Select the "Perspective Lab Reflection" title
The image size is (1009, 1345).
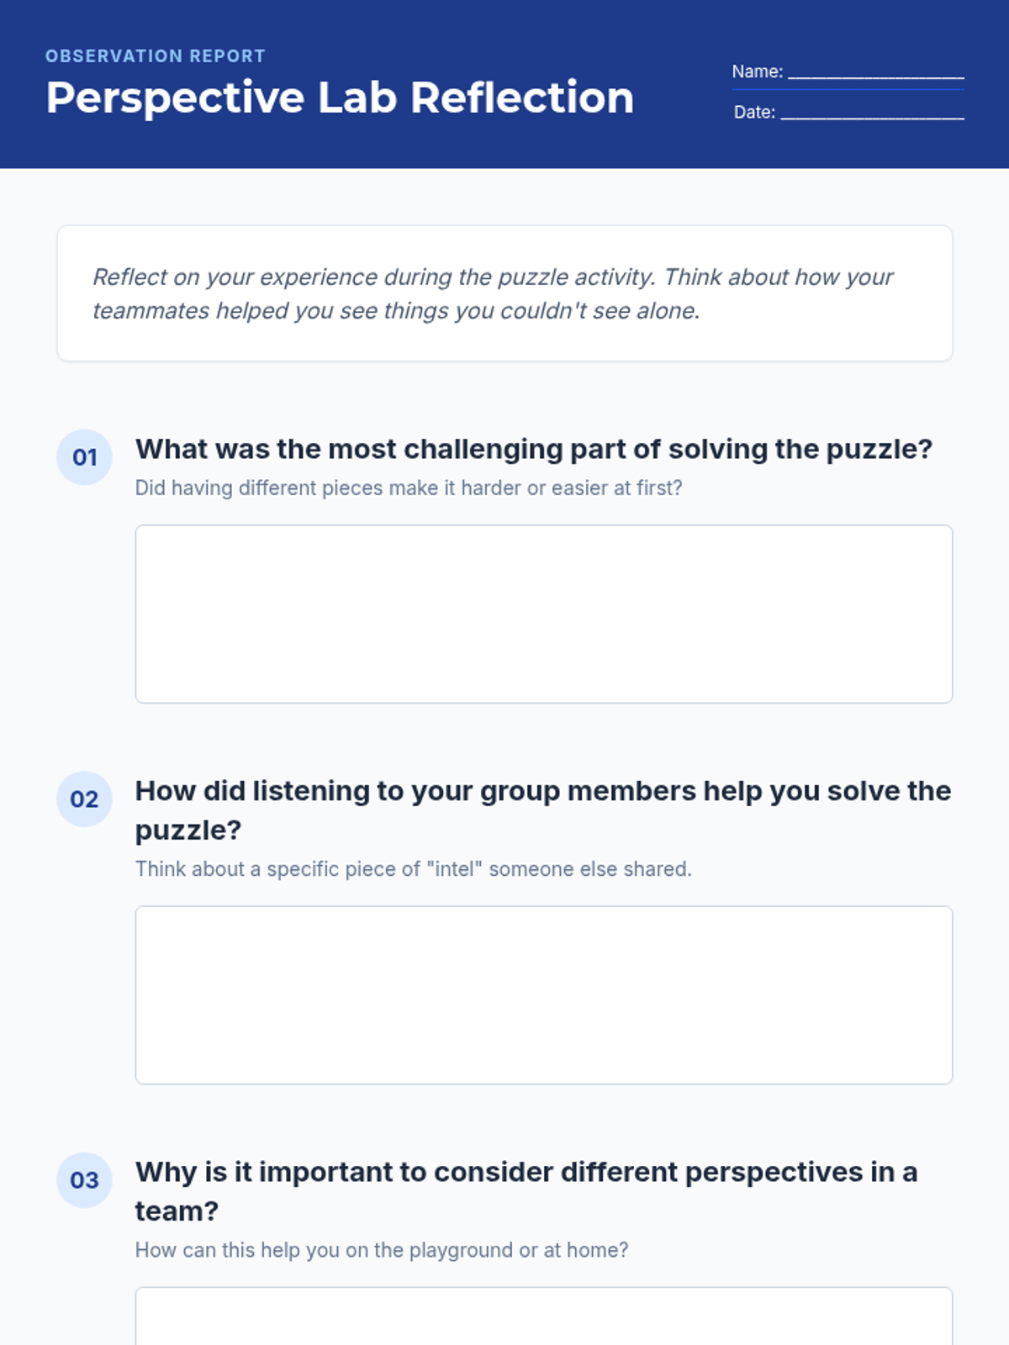pos(340,98)
